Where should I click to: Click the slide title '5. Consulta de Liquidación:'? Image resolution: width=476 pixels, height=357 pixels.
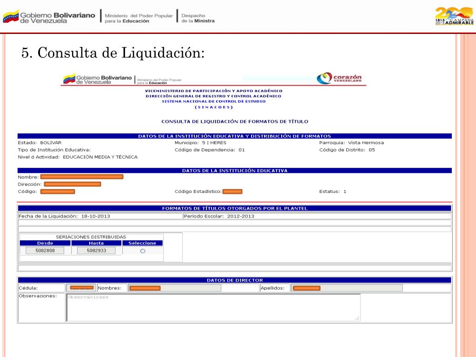[x=113, y=53]
